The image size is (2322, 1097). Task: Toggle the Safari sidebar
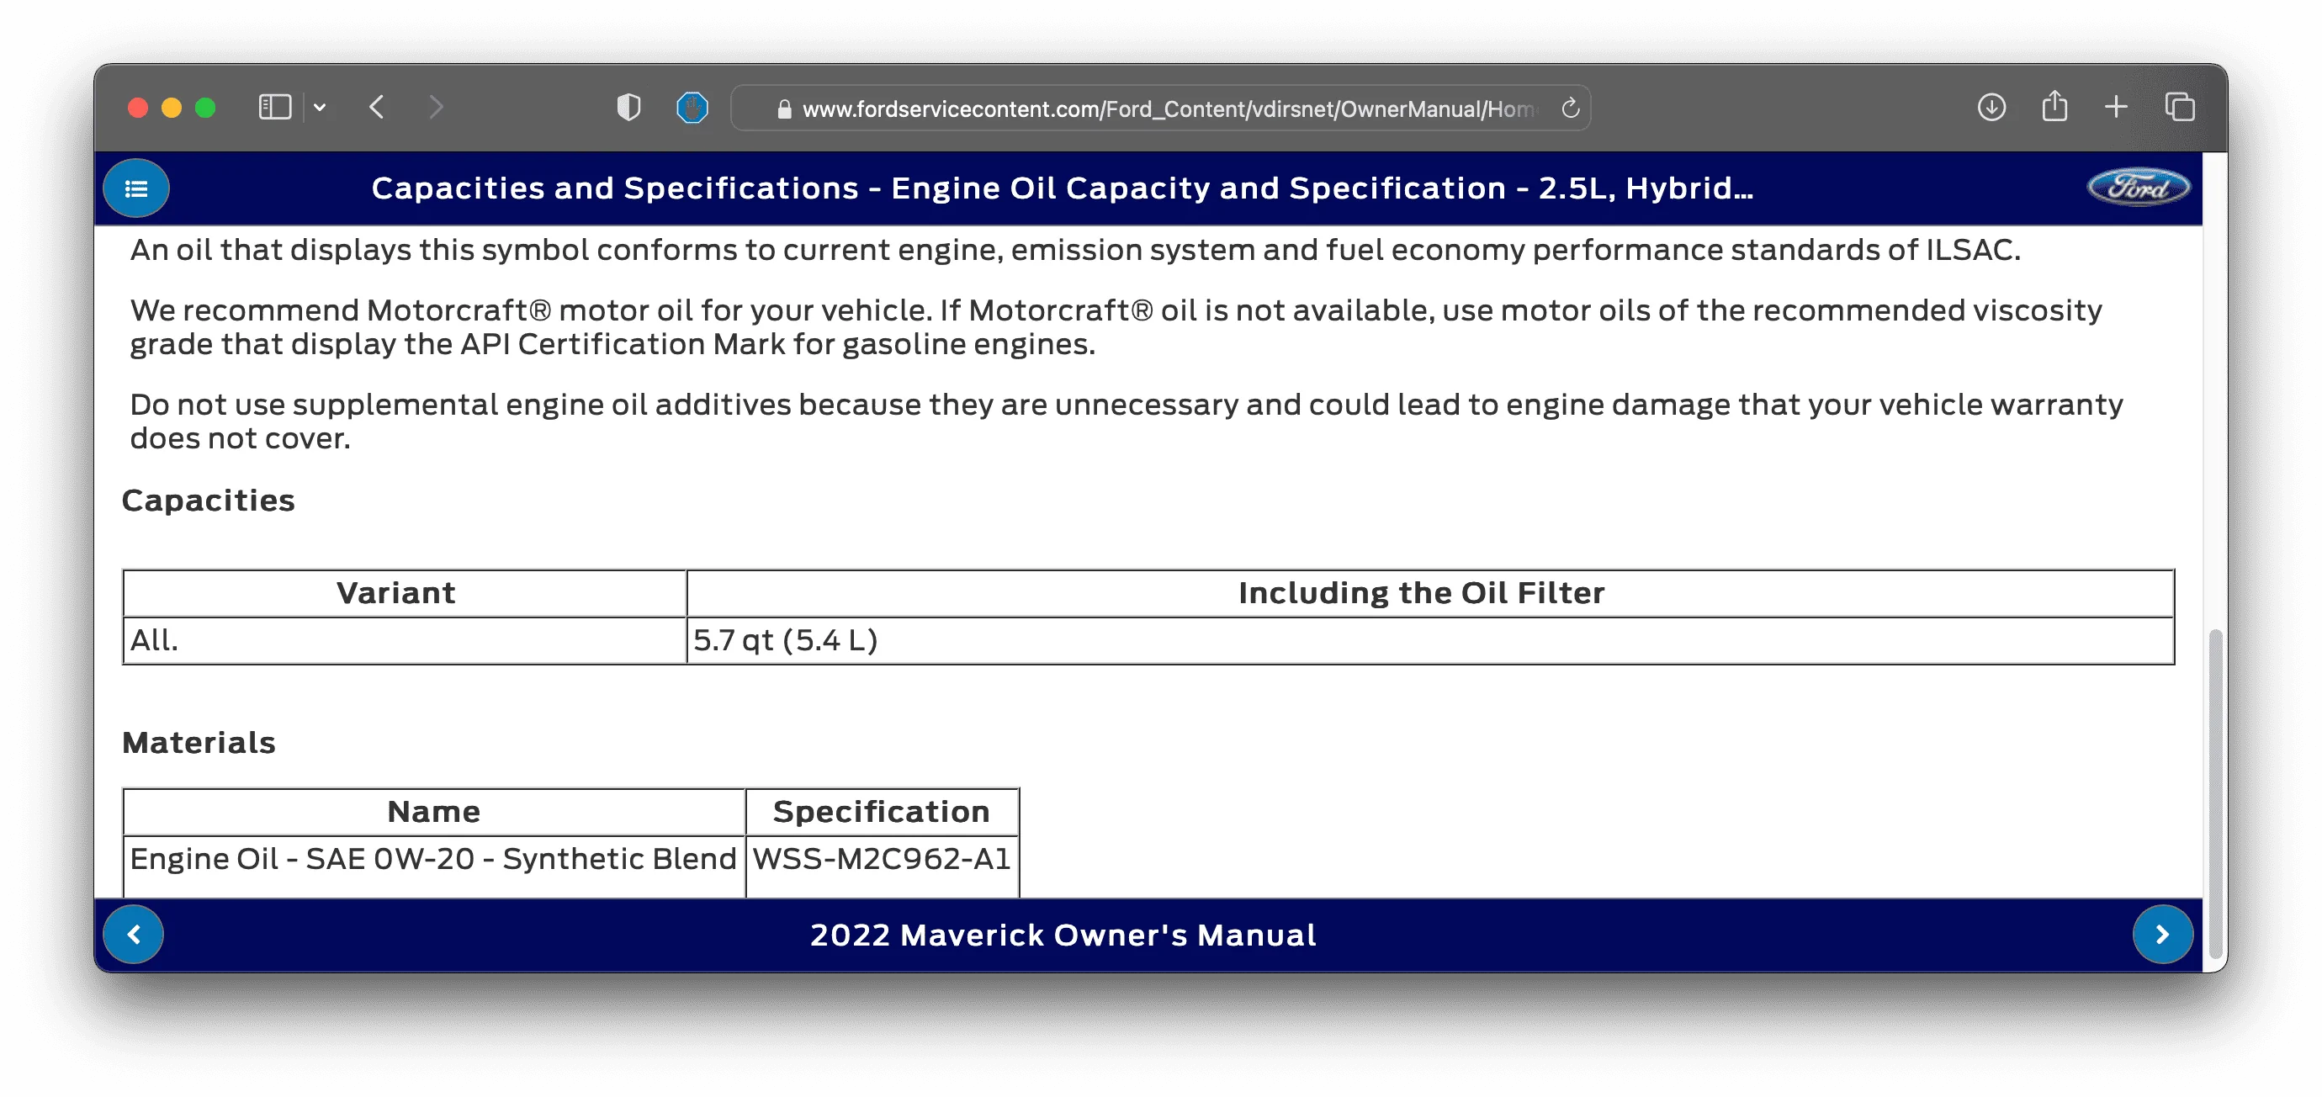point(275,109)
